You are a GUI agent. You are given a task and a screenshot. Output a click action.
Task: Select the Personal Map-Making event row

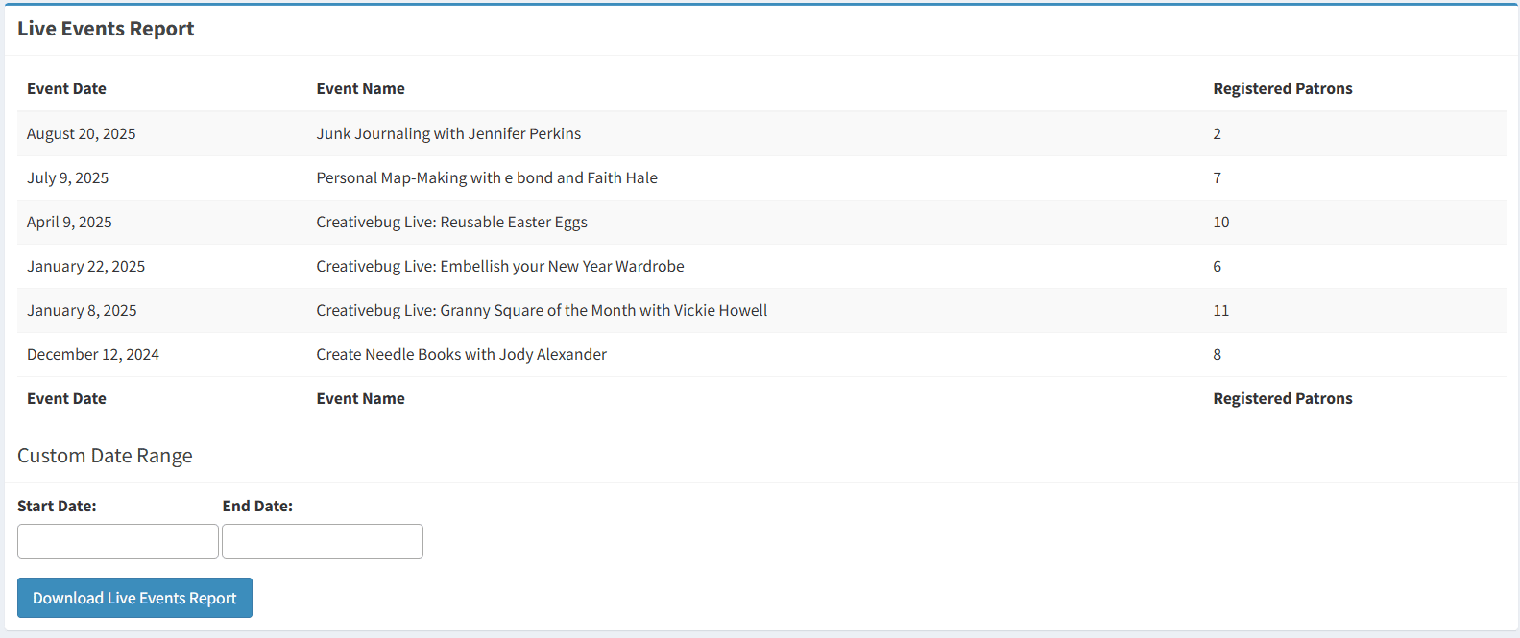487,177
